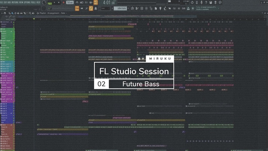The width and height of the screenshot is (268, 151).
Task: Click the step editing arrow icon
Action: [82, 8]
